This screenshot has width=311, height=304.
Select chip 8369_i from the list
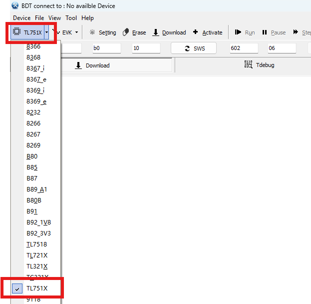(x=36, y=90)
